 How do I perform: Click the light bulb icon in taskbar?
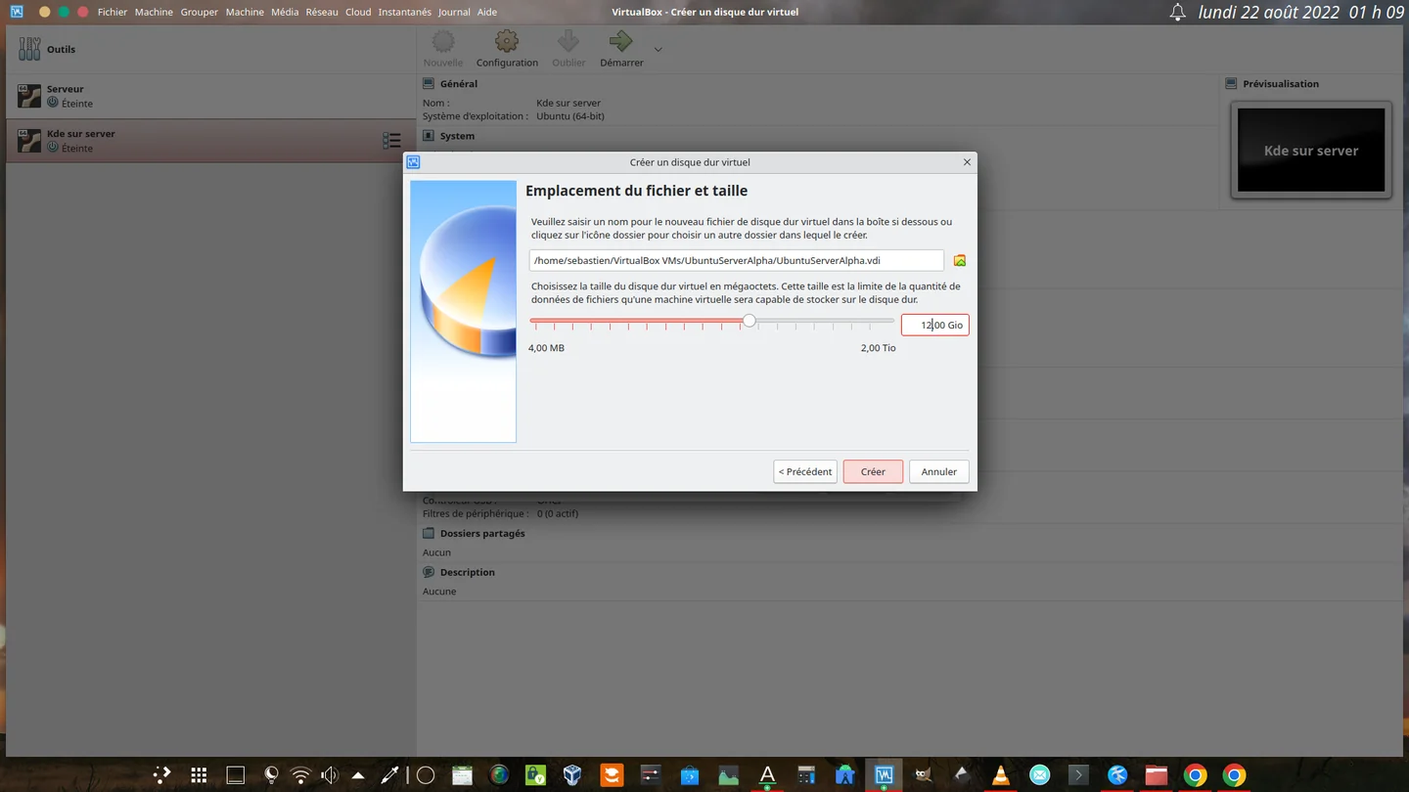pos(271,775)
